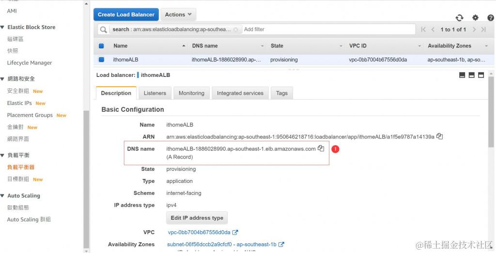Go to next page of results
Viewport: 496px width, 253px height.
(474, 30)
